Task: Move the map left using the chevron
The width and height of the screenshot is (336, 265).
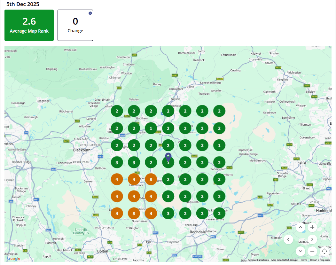Action: [x=288, y=239]
